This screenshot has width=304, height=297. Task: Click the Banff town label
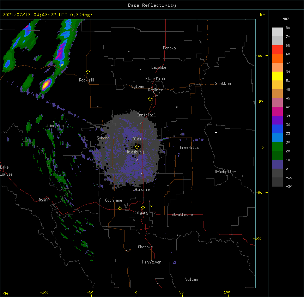[x=44, y=200]
